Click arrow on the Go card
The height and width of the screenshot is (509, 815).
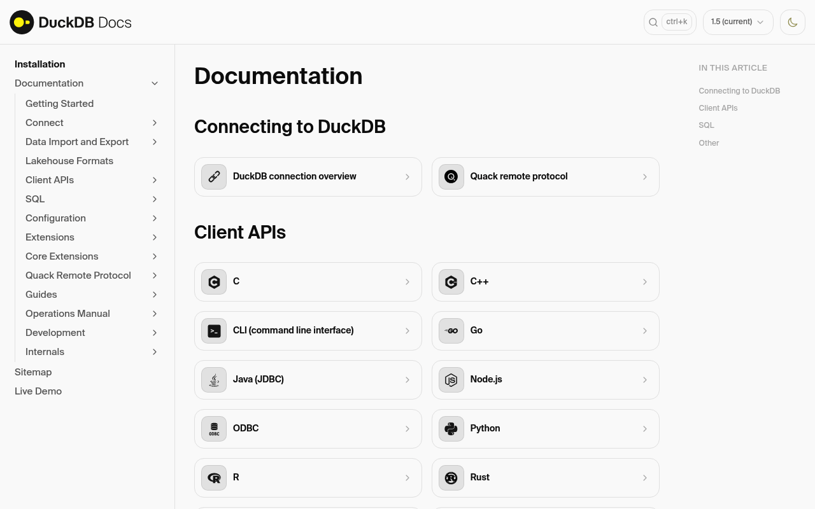pyautogui.click(x=645, y=331)
